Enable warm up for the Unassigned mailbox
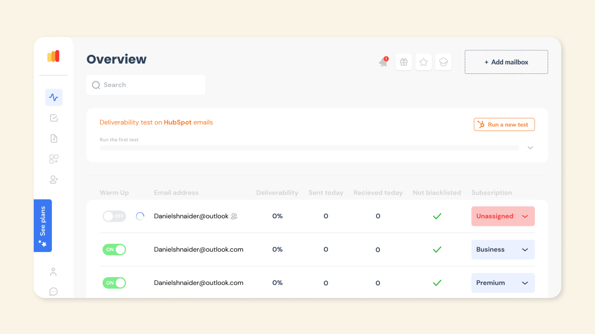Viewport: 595px width, 334px height. 114,216
